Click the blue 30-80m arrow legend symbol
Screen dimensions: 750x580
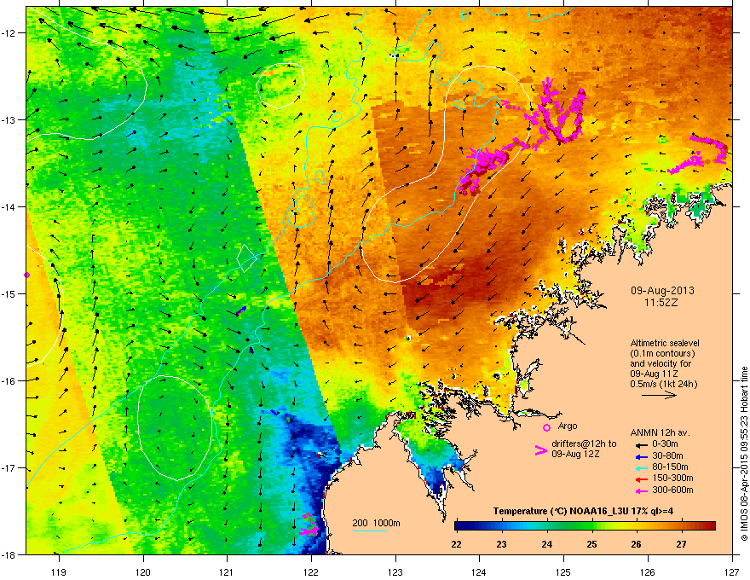640,456
